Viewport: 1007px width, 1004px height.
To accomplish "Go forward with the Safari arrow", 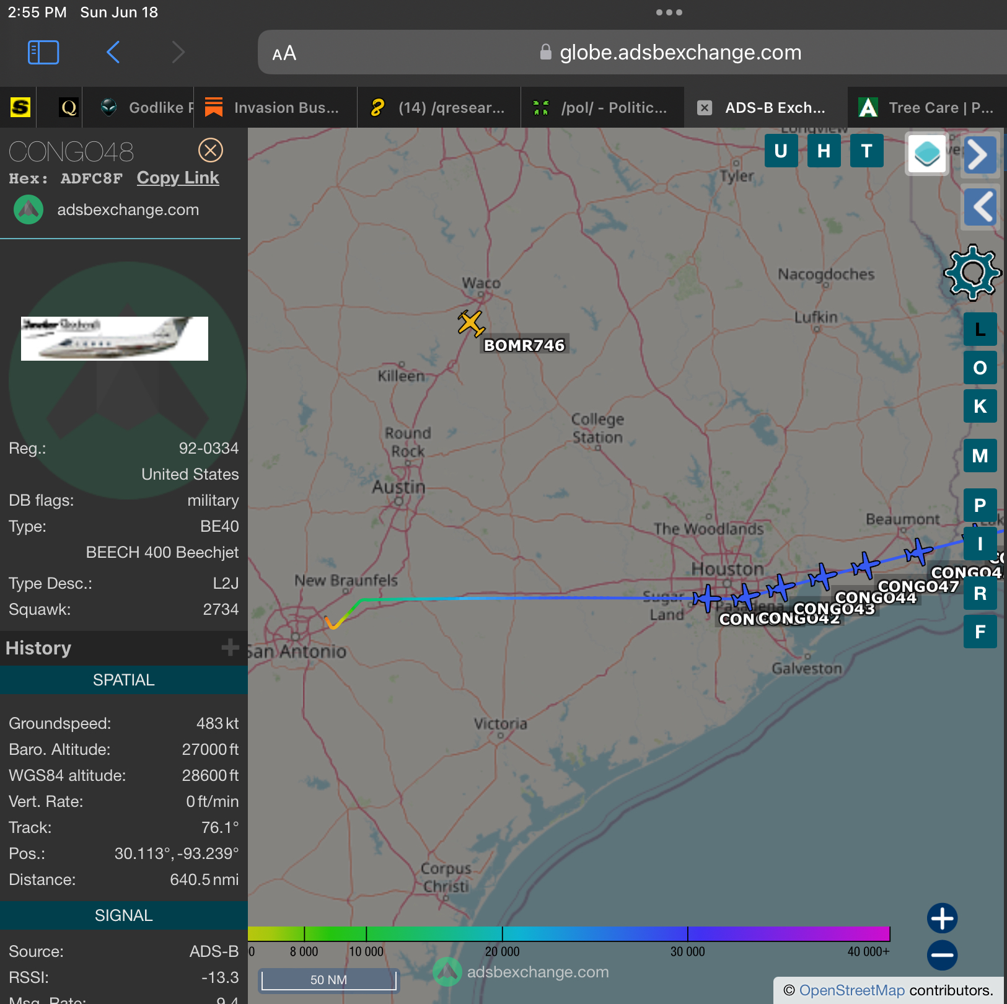I will 178,52.
